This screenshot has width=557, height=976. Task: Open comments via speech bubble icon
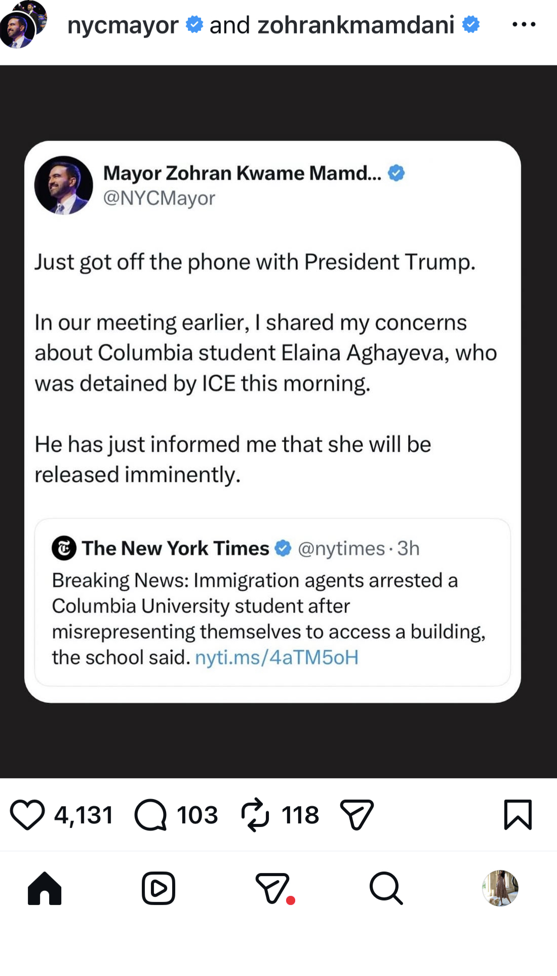[150, 815]
